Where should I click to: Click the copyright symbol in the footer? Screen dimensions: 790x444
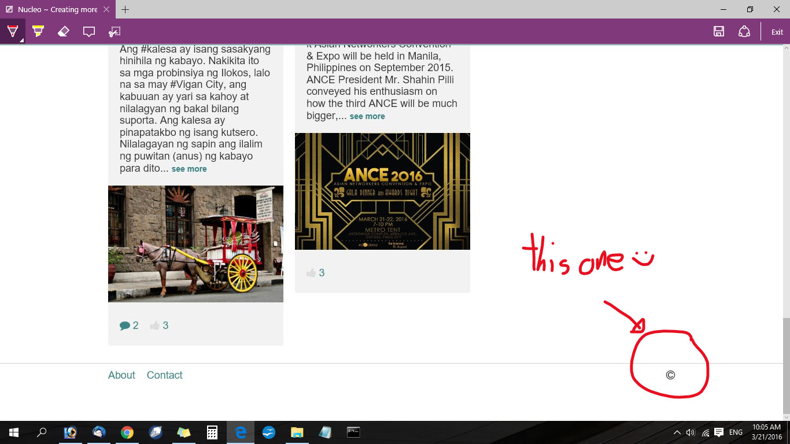click(670, 375)
